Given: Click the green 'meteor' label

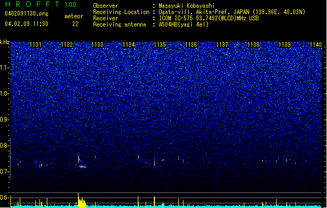Looking at the screenshot, I should click(x=74, y=16).
